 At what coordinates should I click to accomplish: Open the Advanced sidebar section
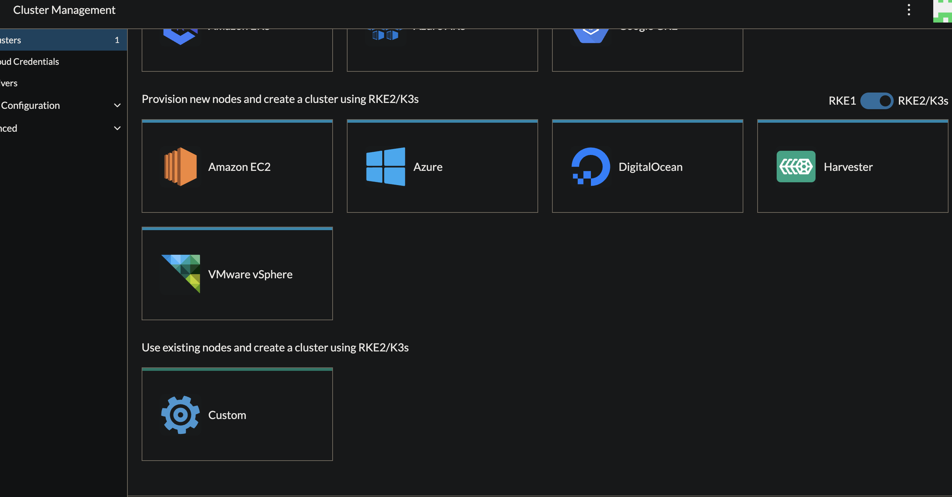click(x=64, y=128)
